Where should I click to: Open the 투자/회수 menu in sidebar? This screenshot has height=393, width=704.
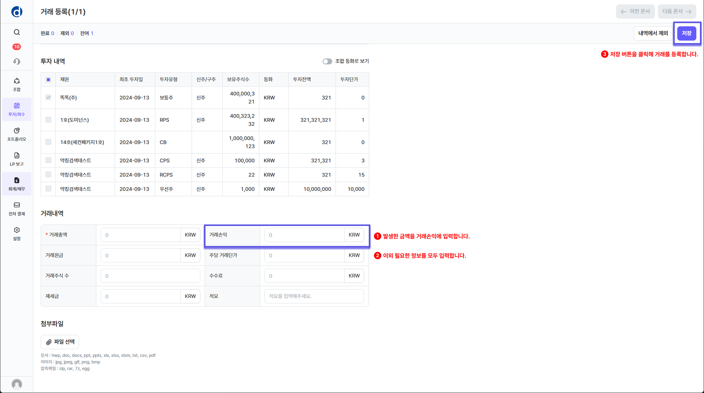coord(17,109)
